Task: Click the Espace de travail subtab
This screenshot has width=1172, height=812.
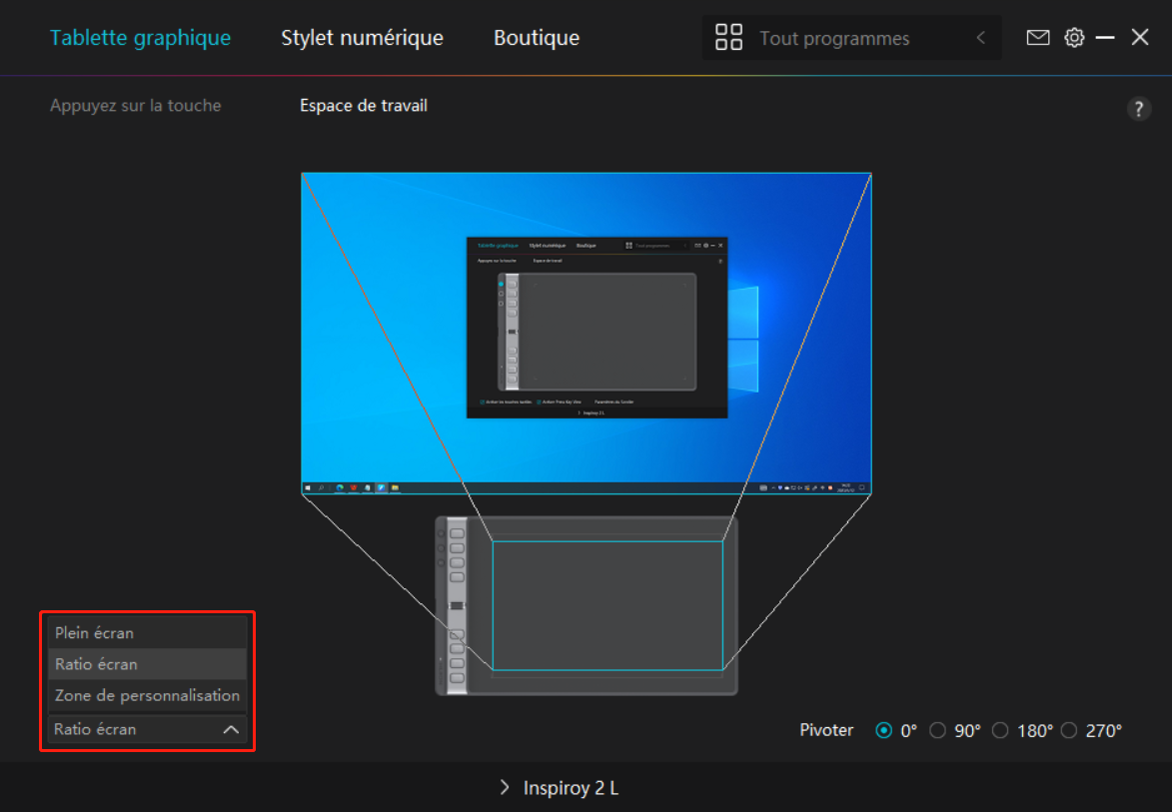Action: [x=364, y=105]
